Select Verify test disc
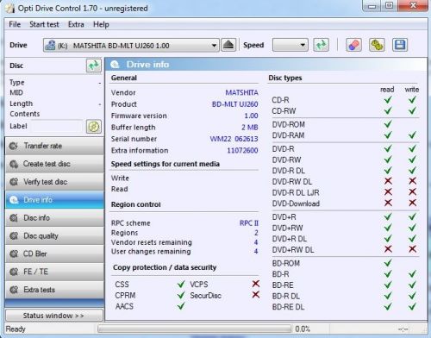 pos(54,182)
